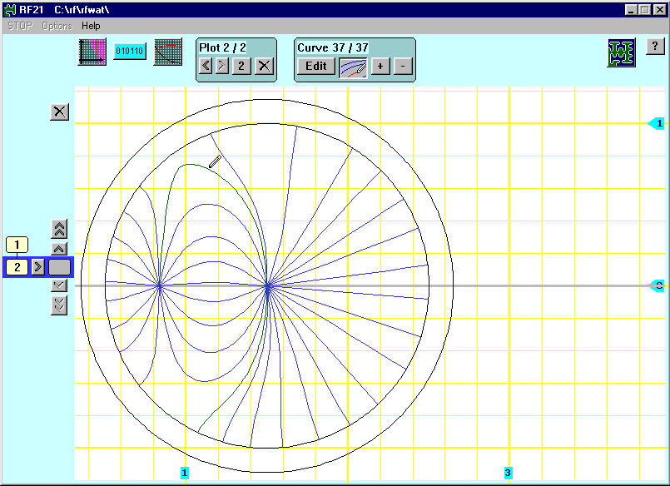Expand layer 2 with right arrow
Screen dimensions: 670x486
click(x=38, y=267)
